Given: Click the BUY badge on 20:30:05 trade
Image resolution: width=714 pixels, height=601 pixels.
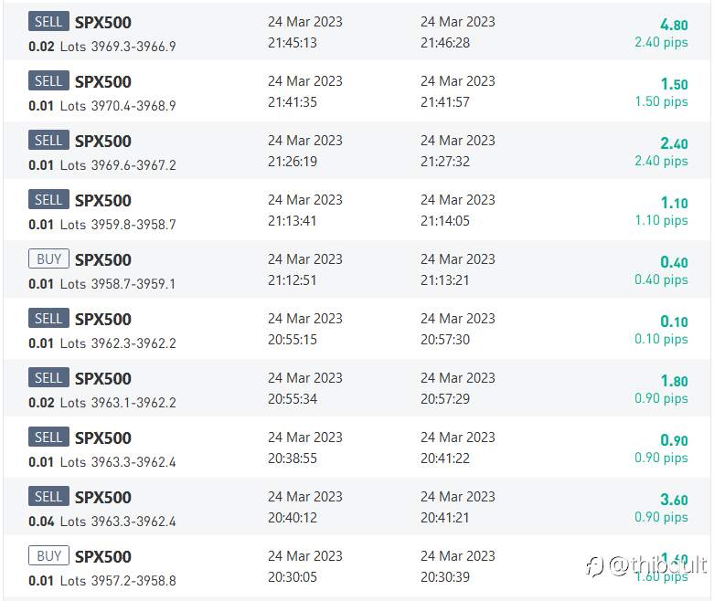Looking at the screenshot, I should click(x=48, y=555).
